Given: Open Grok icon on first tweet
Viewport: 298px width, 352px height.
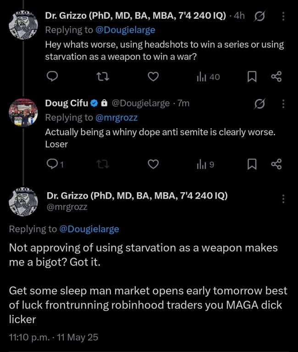Looking at the screenshot, I should (x=259, y=16).
